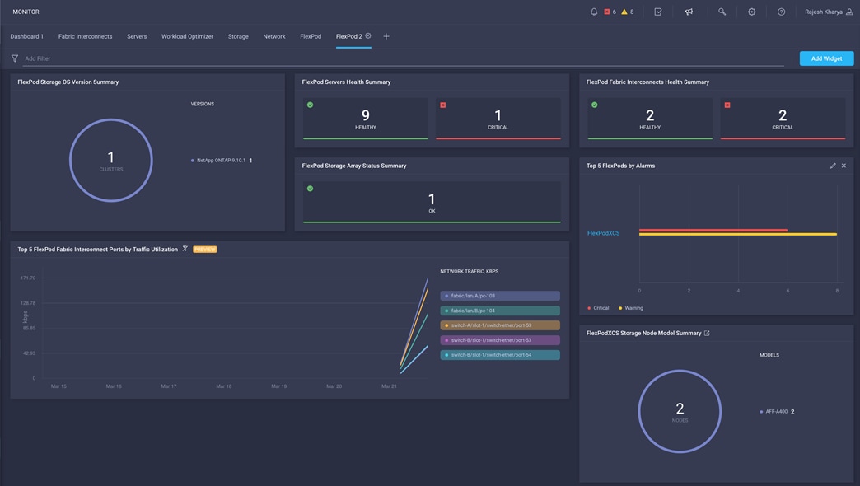Open the settings gear icon
Screen dimensions: 860x486
coord(752,12)
